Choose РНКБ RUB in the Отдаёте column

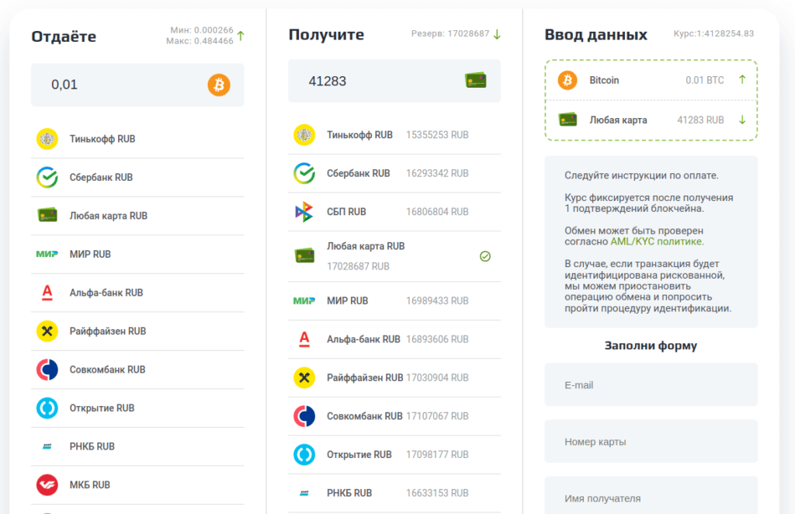(x=48, y=446)
